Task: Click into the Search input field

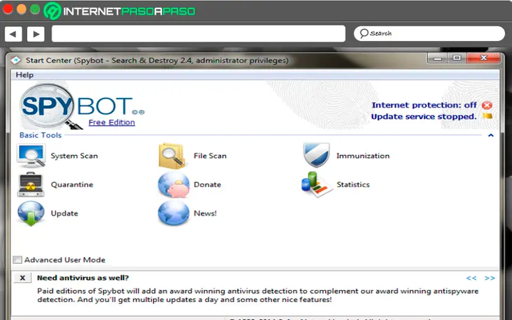Action: 429,34
